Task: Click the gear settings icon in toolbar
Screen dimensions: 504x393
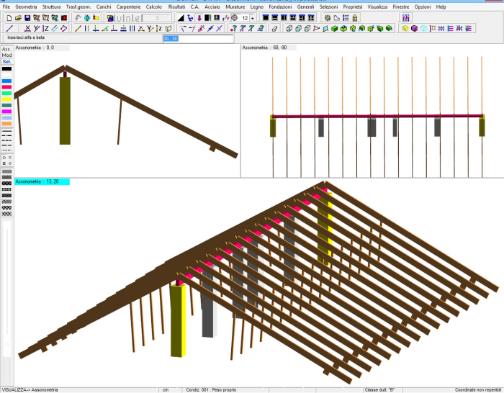Action: 327,17
